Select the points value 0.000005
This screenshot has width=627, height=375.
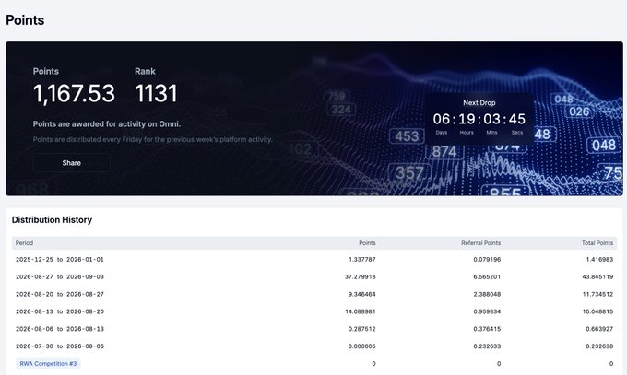[362, 346]
